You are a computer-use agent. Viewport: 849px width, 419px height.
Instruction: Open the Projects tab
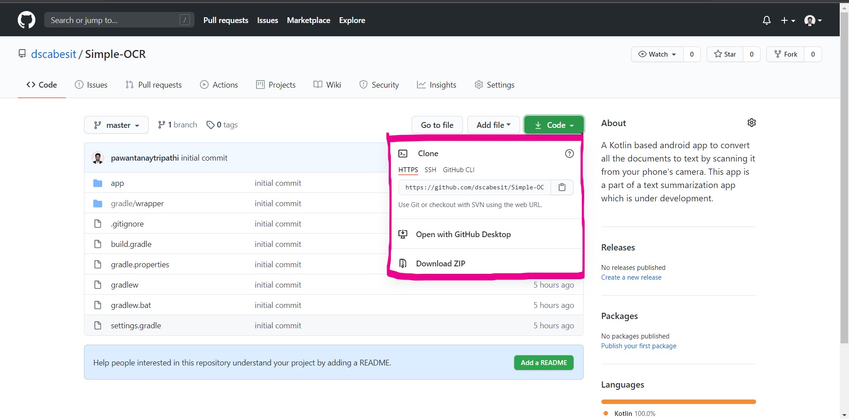pos(276,85)
